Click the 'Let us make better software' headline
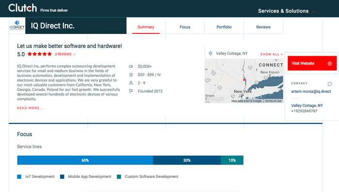The height and width of the screenshot is (192, 339). pyautogui.click(x=69, y=46)
